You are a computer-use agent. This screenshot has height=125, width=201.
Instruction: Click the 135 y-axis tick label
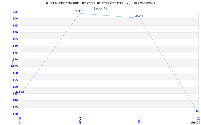coord(15,107)
